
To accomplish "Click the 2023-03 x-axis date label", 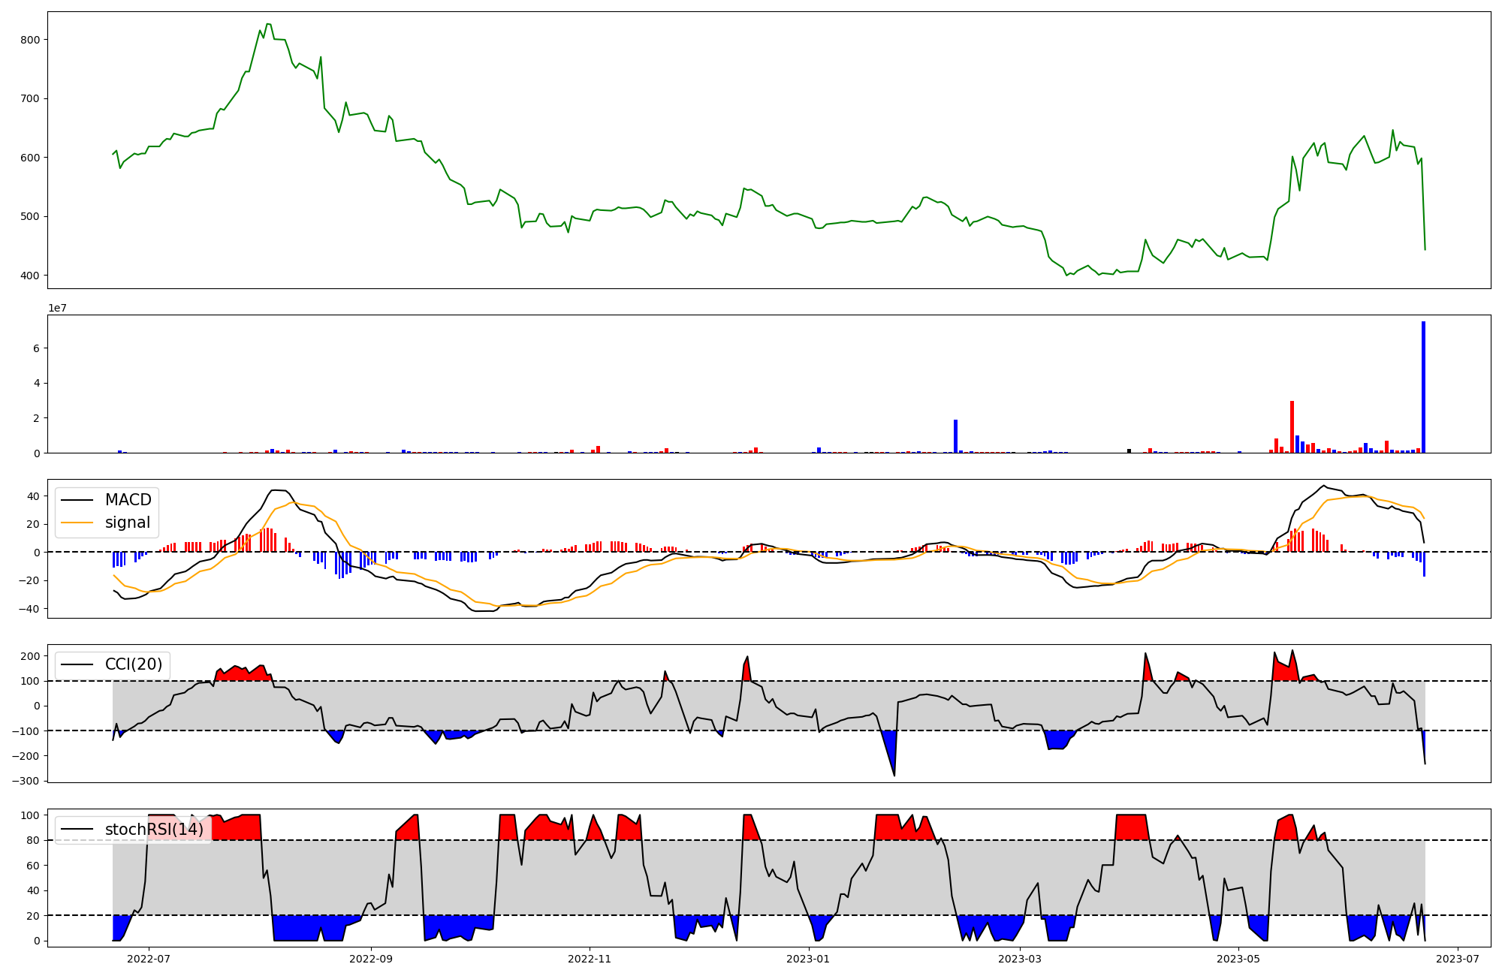I will 1020,959.
